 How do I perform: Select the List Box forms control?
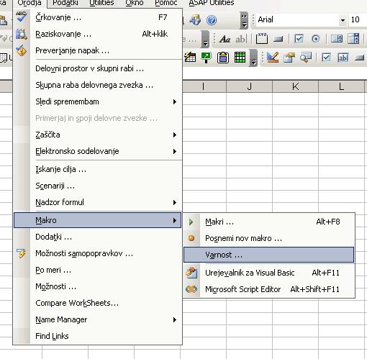click(337, 39)
